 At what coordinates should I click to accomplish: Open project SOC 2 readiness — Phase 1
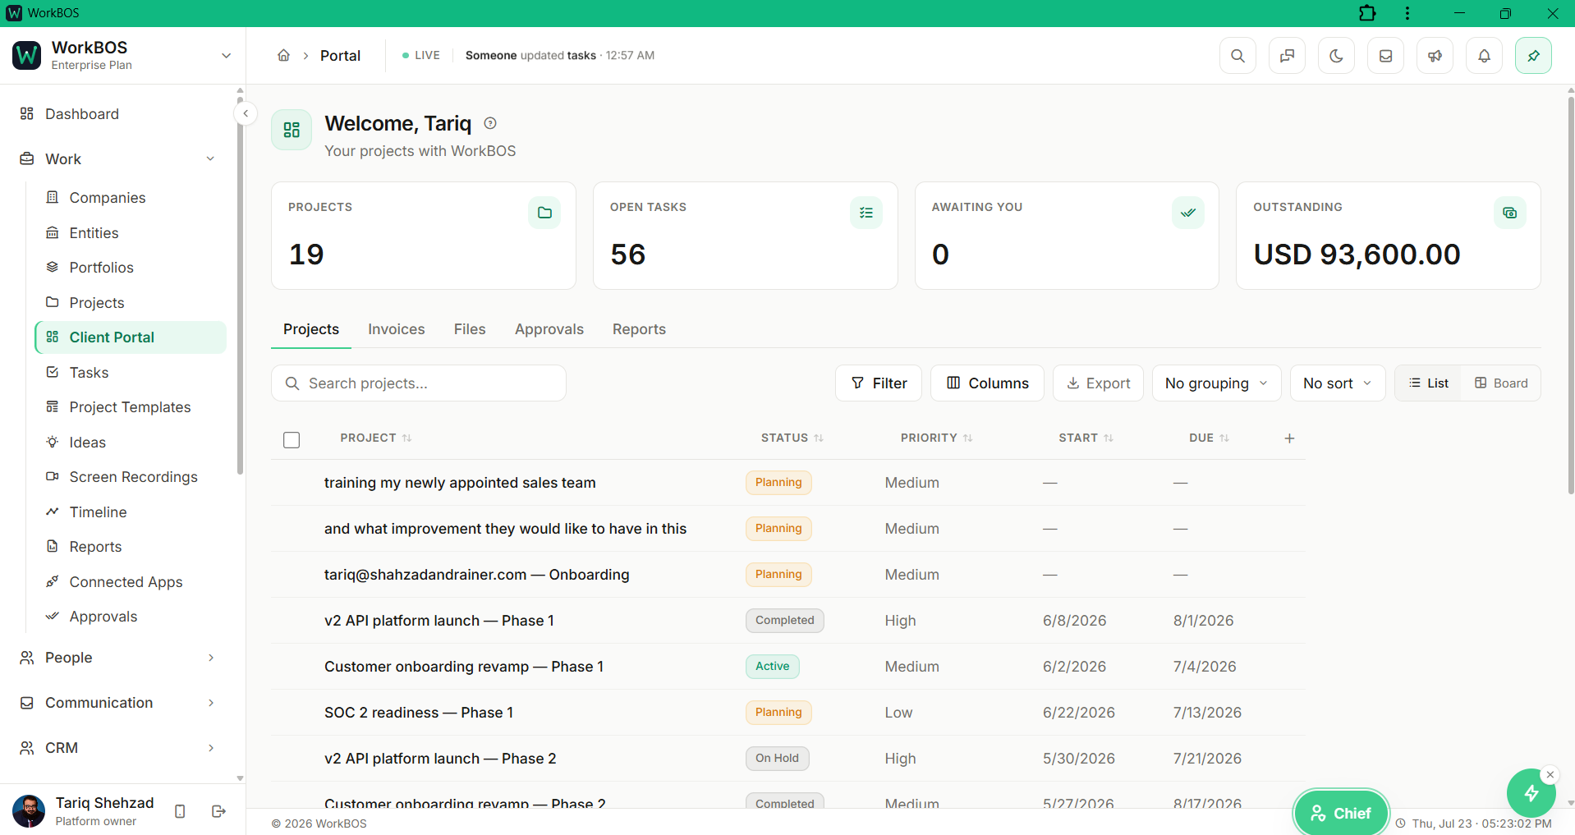419,713
